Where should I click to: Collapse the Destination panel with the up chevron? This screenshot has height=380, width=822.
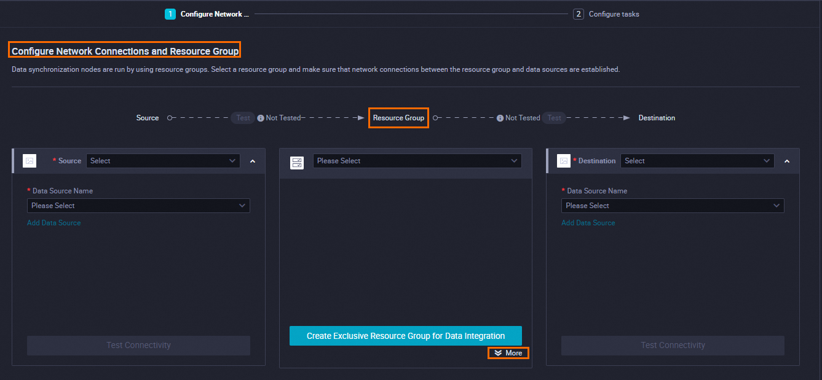787,161
